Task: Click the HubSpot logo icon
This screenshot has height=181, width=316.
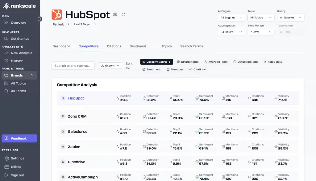Action: pos(57,14)
